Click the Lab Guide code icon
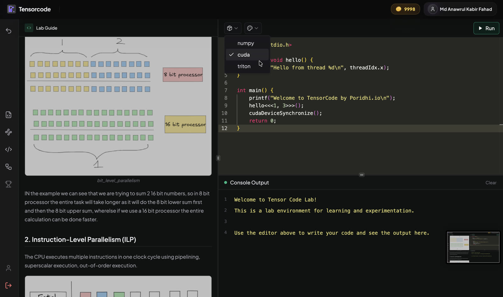This screenshot has width=503, height=297. [x=29, y=28]
